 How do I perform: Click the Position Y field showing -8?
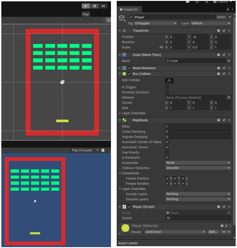coord(200,37)
